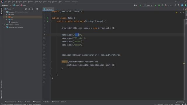Open the IDE and project settings blue icon

182,5
